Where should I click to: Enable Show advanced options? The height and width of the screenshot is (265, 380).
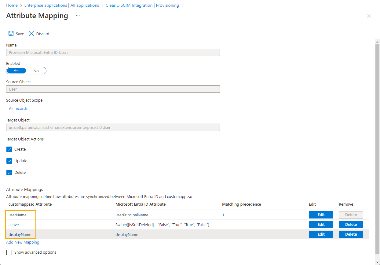click(9, 252)
